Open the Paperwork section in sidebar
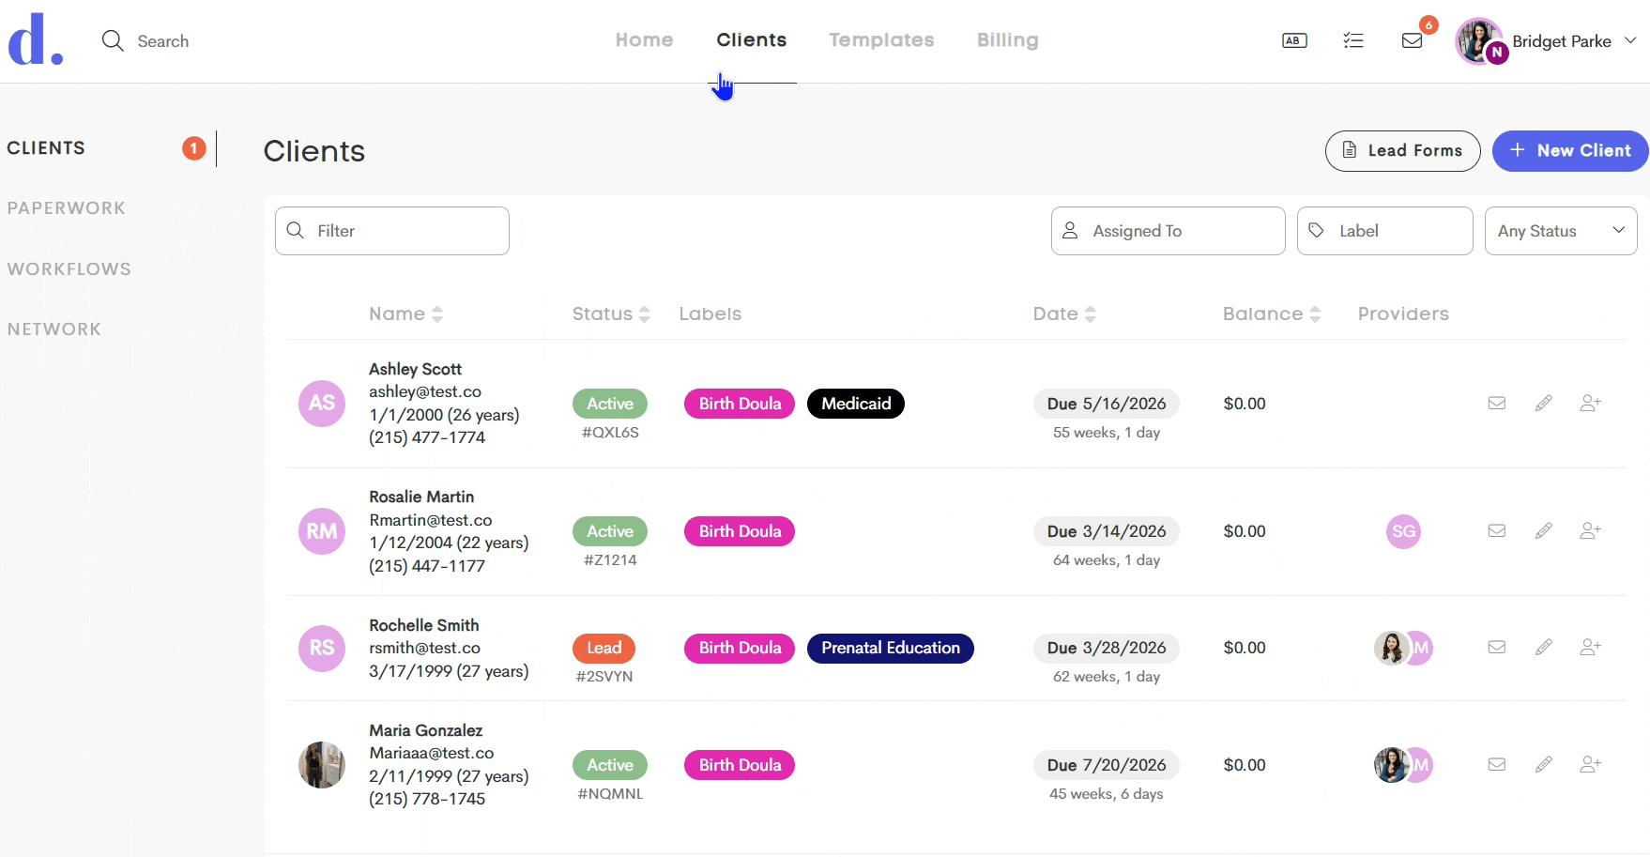Screen dimensions: 1650x857 (x=67, y=208)
